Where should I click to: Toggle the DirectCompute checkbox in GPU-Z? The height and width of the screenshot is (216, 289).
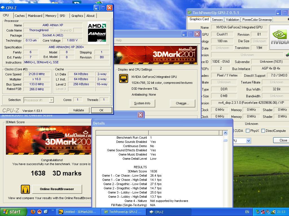pos(263,130)
